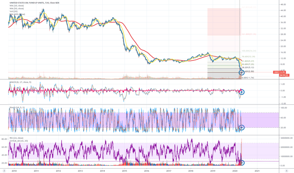Click the USD 2.70 current price label

point(279,72)
